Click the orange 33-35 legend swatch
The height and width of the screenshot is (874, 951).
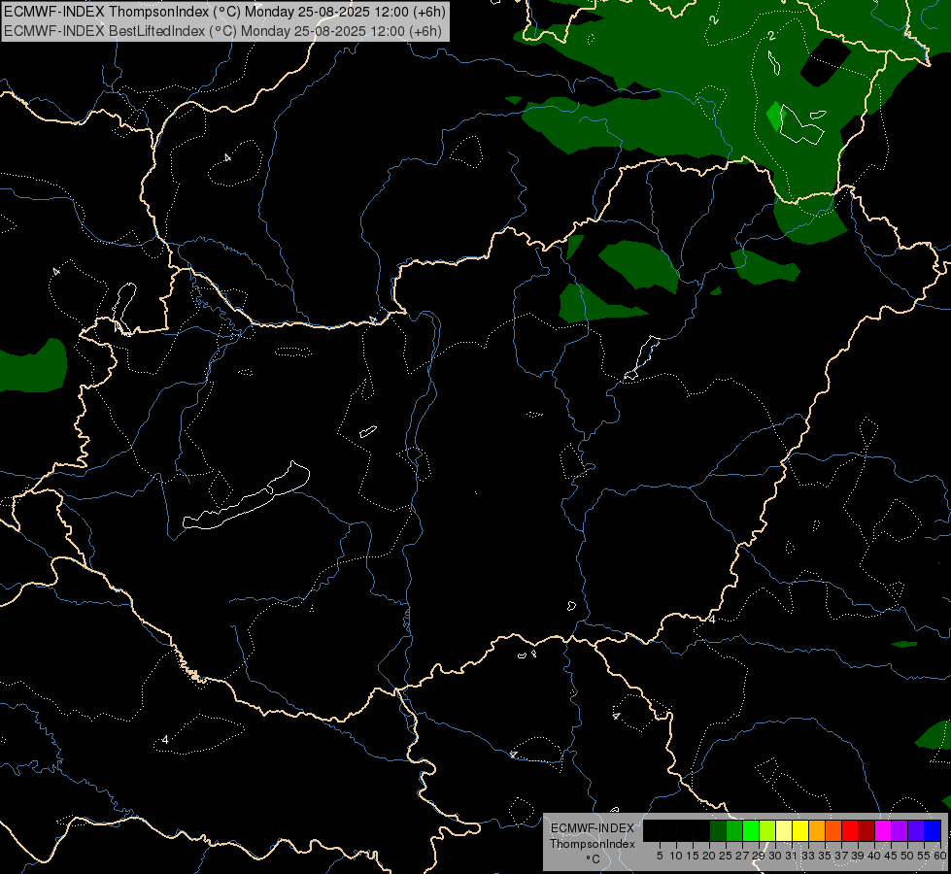817,830
